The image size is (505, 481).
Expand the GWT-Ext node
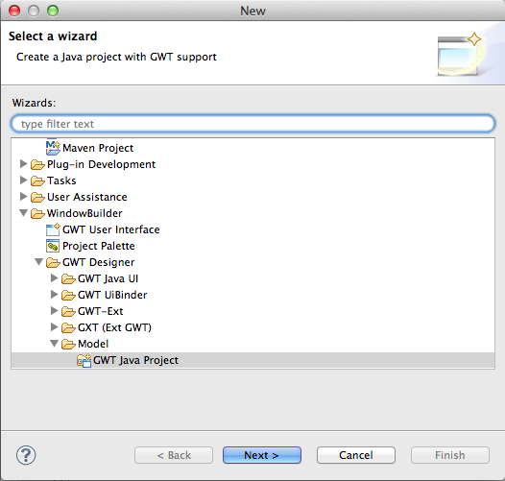click(x=54, y=311)
